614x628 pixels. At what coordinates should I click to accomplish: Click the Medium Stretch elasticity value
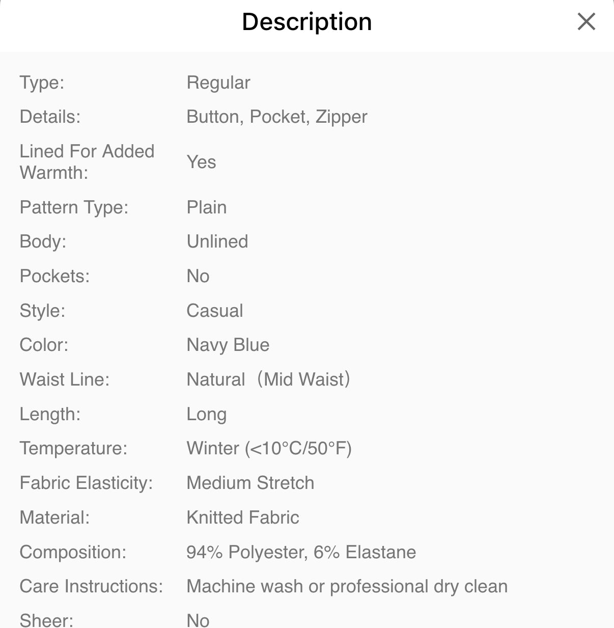(x=250, y=483)
